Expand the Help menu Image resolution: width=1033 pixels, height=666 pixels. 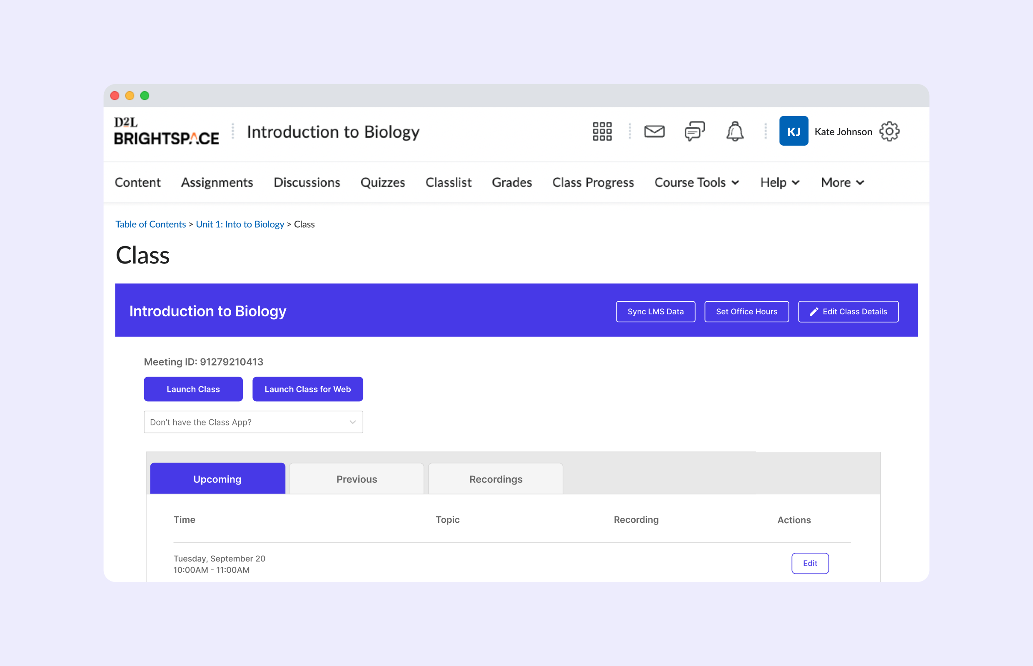779,182
